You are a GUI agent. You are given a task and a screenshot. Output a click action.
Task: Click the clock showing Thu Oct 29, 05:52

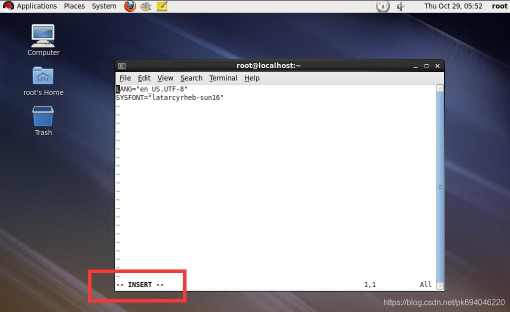453,6
